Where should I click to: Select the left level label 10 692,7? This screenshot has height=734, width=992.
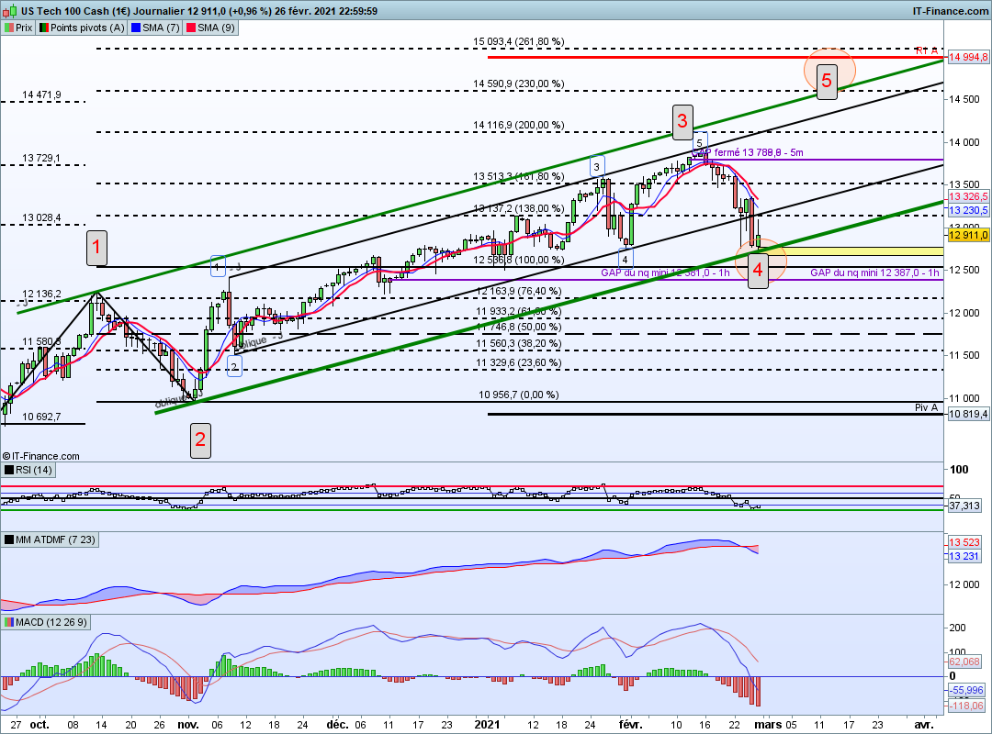[x=41, y=417]
